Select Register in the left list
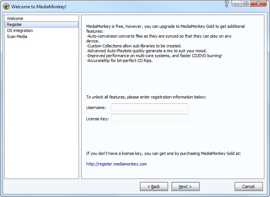This screenshot has width=270, height=197. click(x=14, y=24)
